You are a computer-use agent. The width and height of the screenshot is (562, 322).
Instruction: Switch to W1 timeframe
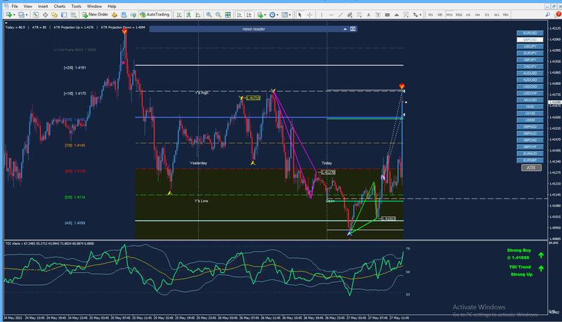[x=497, y=15]
